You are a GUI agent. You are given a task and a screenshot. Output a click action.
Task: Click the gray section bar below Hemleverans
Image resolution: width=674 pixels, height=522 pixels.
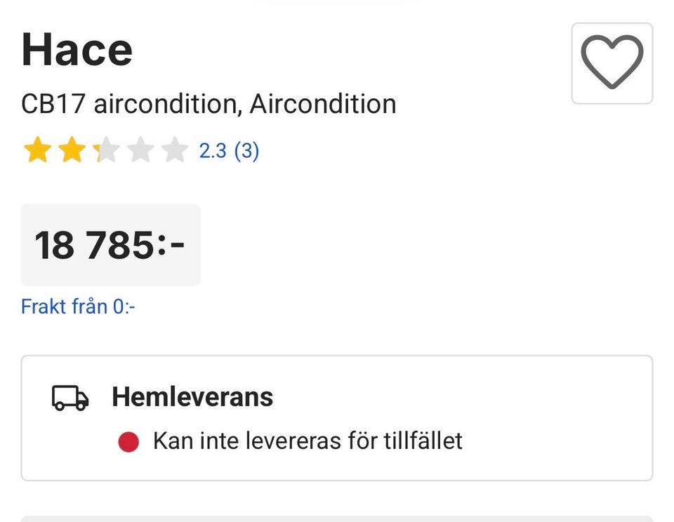(337, 518)
